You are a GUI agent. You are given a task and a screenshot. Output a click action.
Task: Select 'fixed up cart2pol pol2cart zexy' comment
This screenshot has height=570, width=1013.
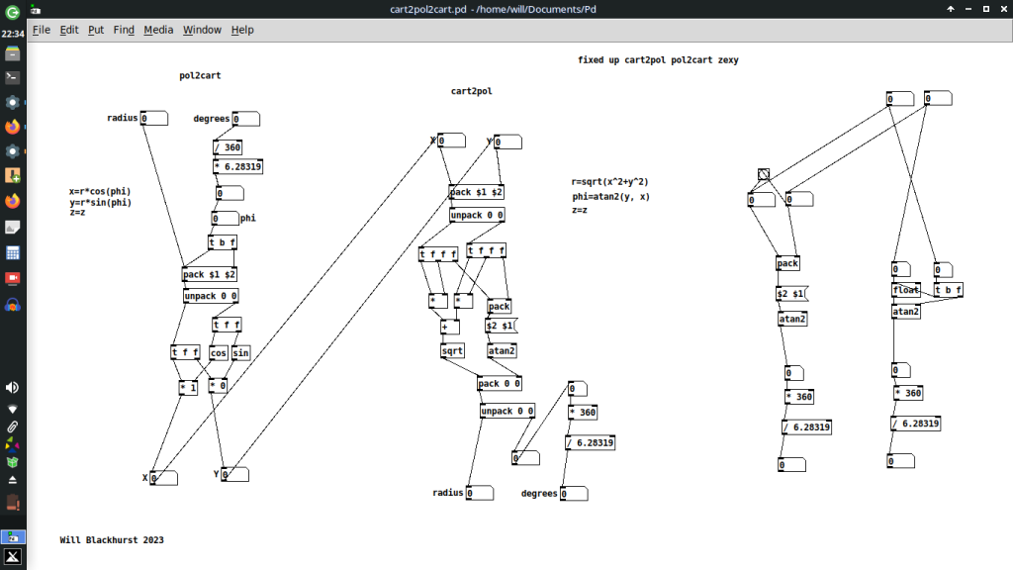[x=658, y=60]
